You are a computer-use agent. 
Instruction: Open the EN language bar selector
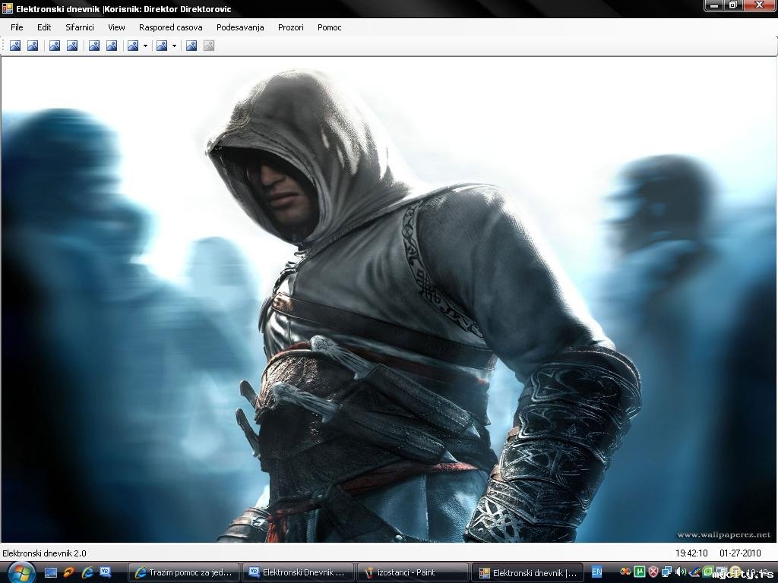[597, 572]
